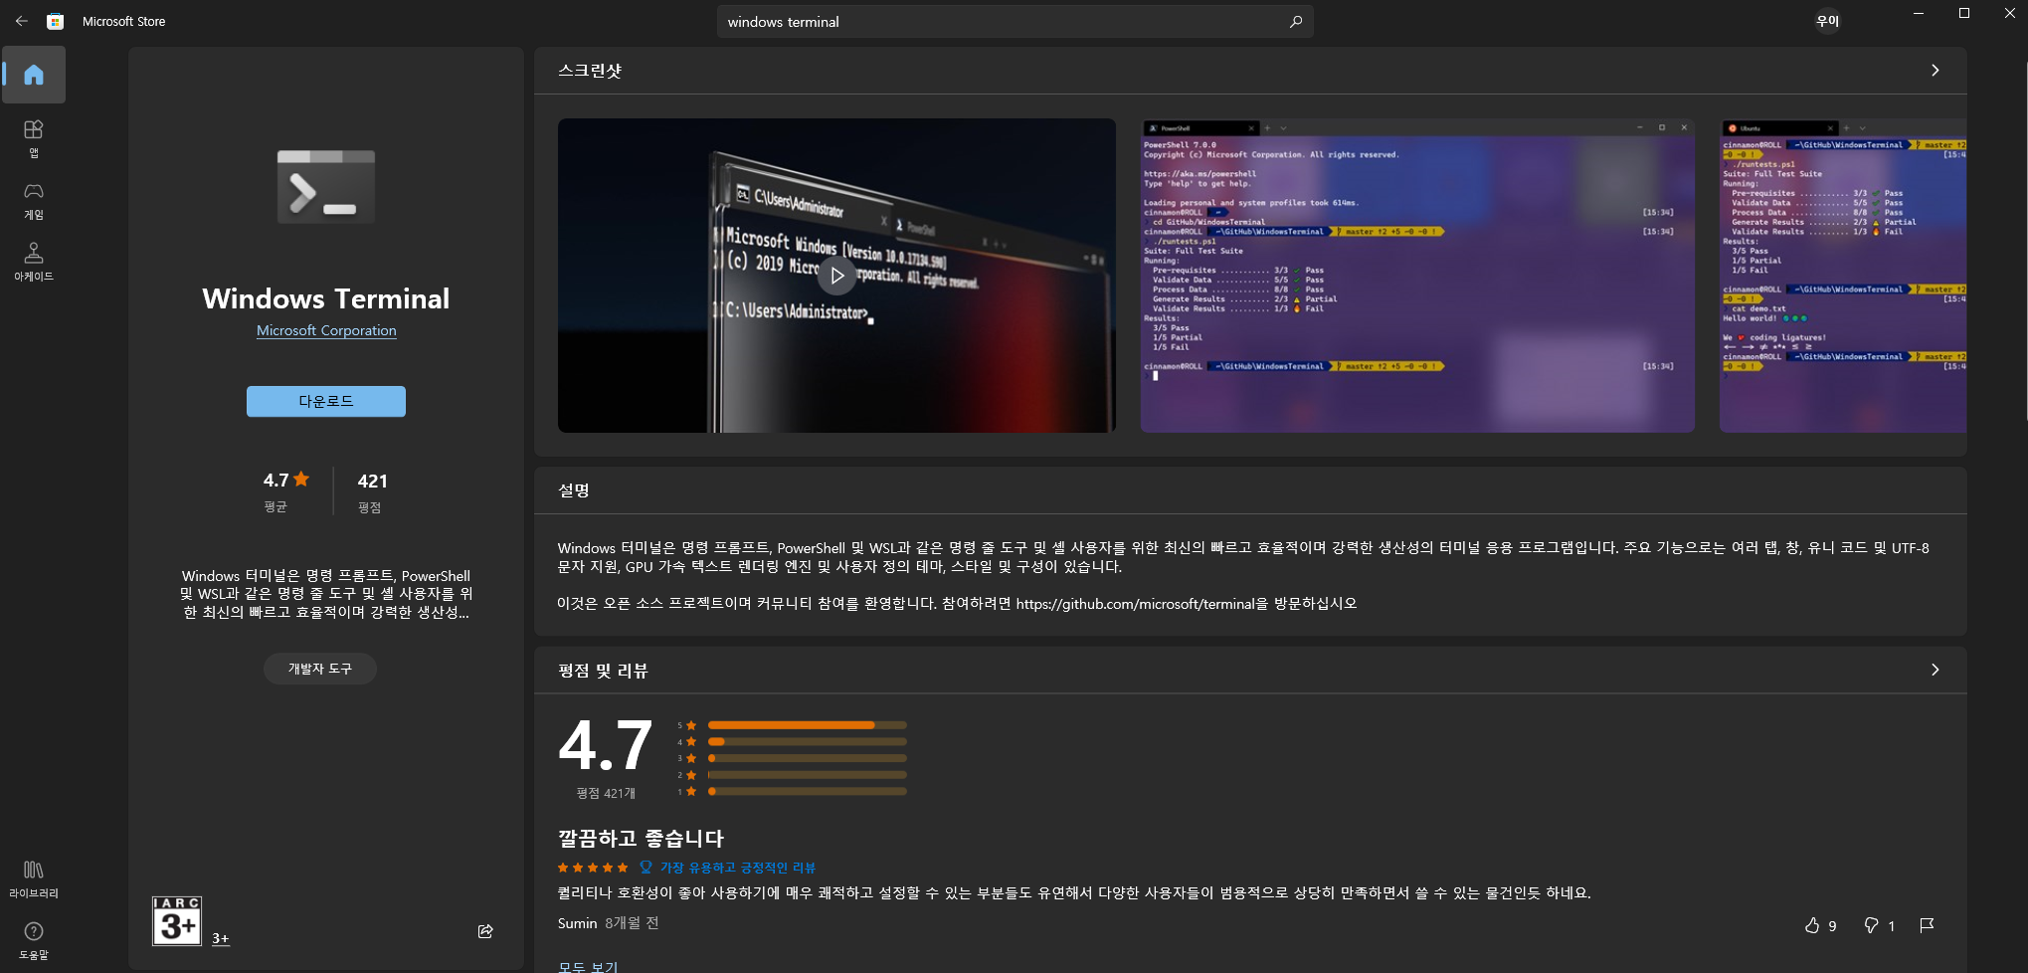This screenshot has height=973, width=2028.
Task: Open Help (도움말) in sidebar
Action: [34, 940]
